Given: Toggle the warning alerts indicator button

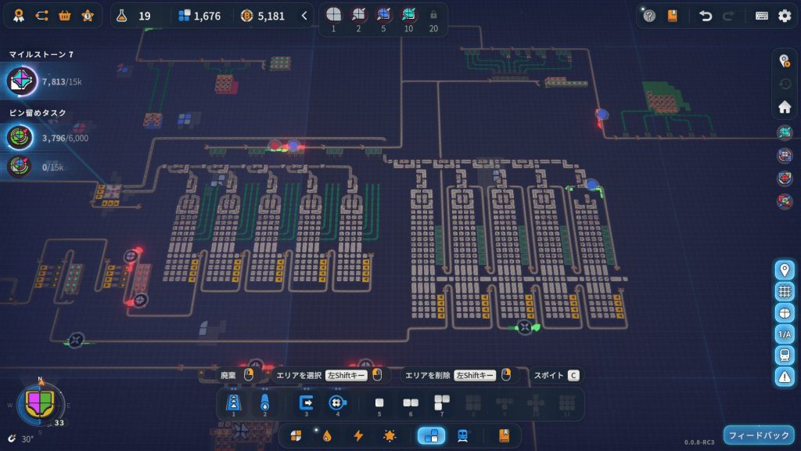Looking at the screenshot, I should [x=785, y=376].
